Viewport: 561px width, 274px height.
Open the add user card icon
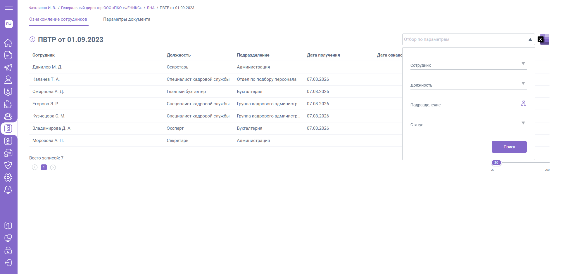click(8, 141)
